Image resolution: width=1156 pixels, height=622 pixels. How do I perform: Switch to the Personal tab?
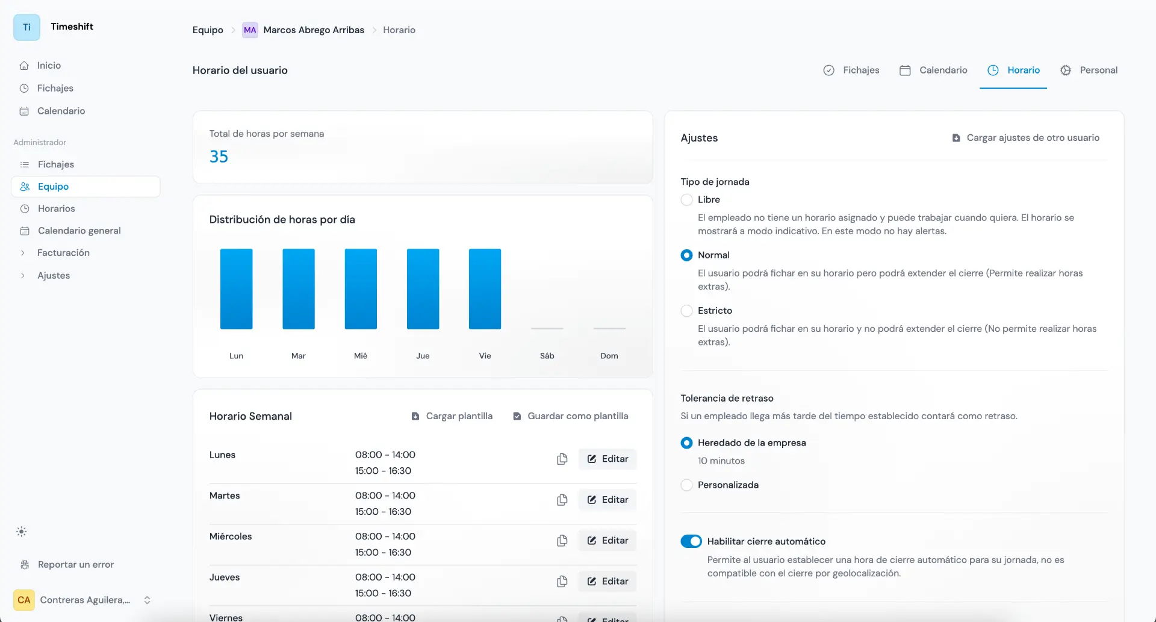click(x=1089, y=70)
